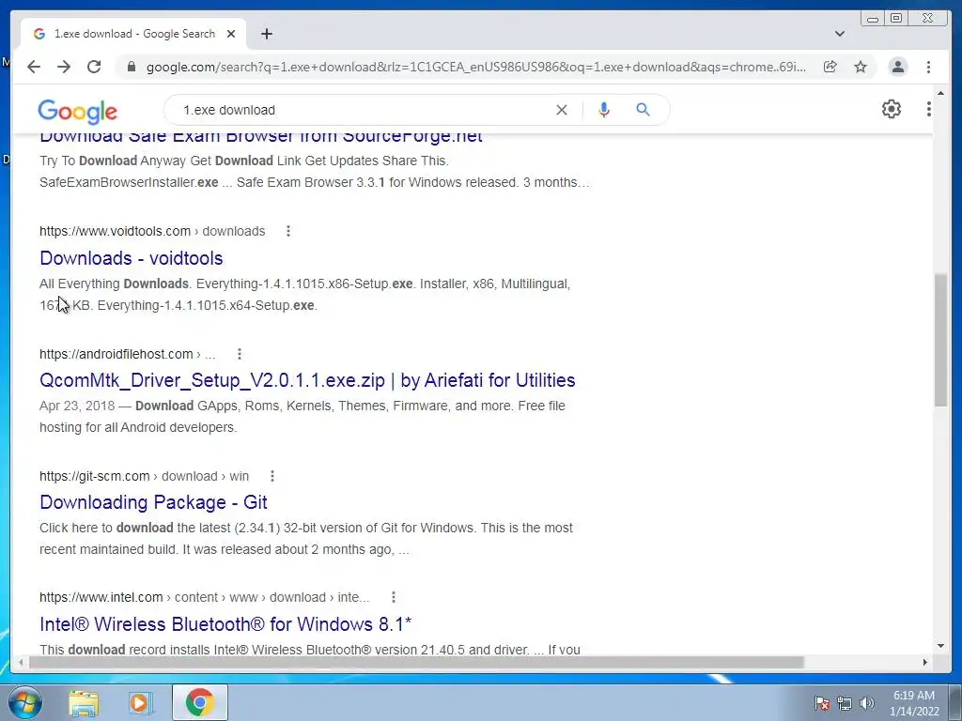Open Chrome profile avatar menu

[897, 67]
